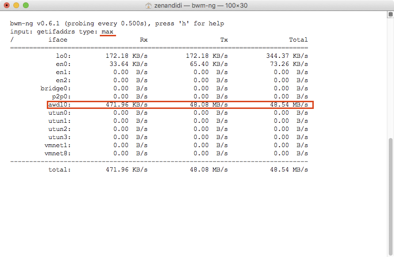Click total row Total value '48.54 MB/s'
The height and width of the screenshot is (257, 394).
click(x=289, y=170)
